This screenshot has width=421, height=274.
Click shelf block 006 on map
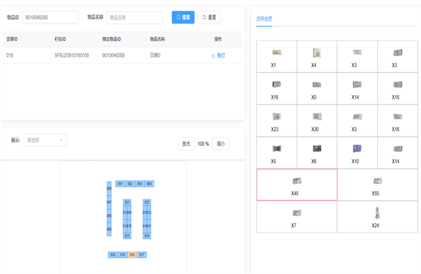point(109,216)
